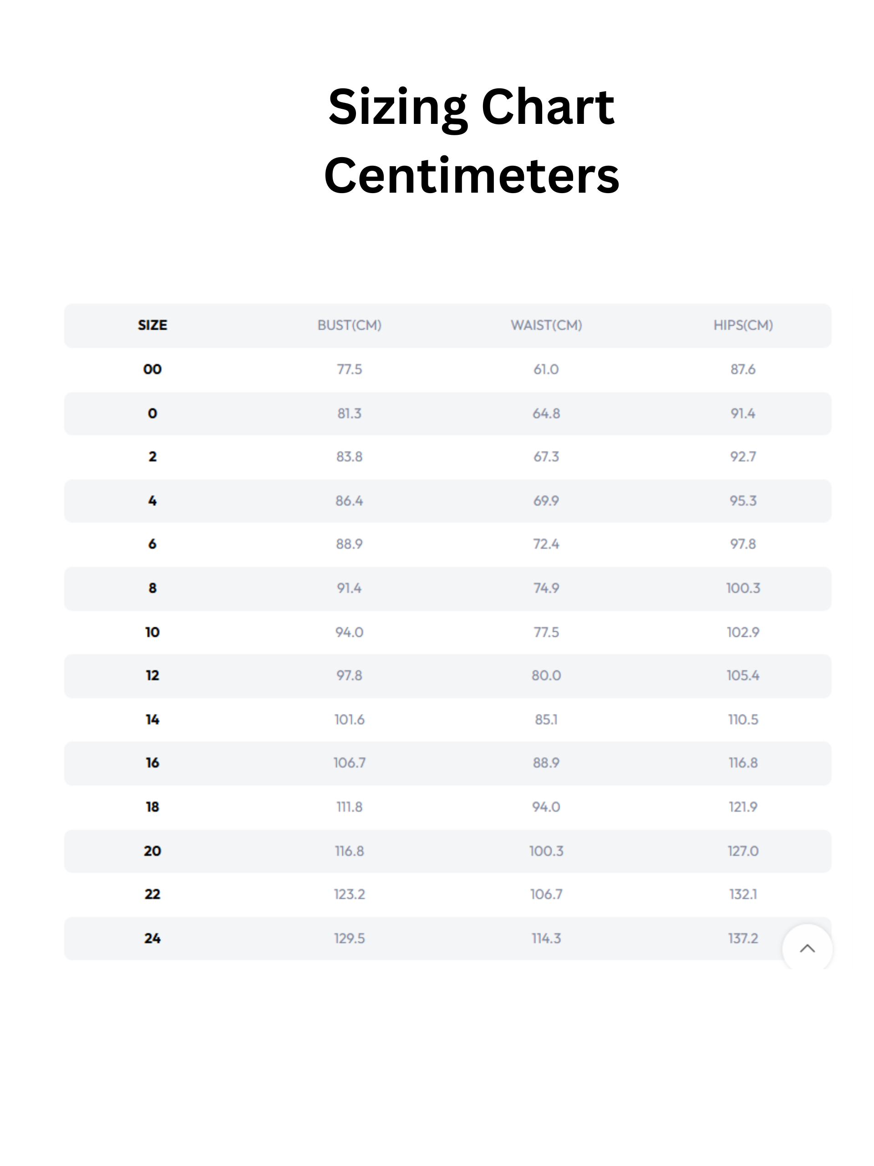This screenshot has height=1166, width=874.
Task: Select the bust value 123.2
Action: pos(349,894)
